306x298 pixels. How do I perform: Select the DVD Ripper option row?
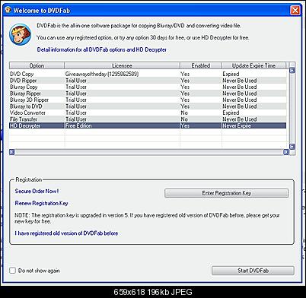pyautogui.click(x=148, y=81)
